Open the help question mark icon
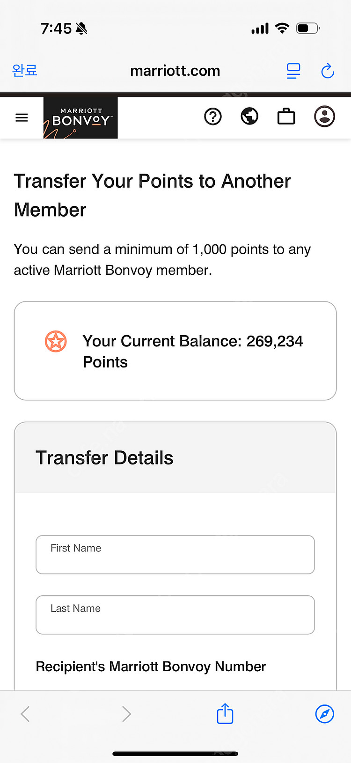The width and height of the screenshot is (351, 763). [213, 117]
